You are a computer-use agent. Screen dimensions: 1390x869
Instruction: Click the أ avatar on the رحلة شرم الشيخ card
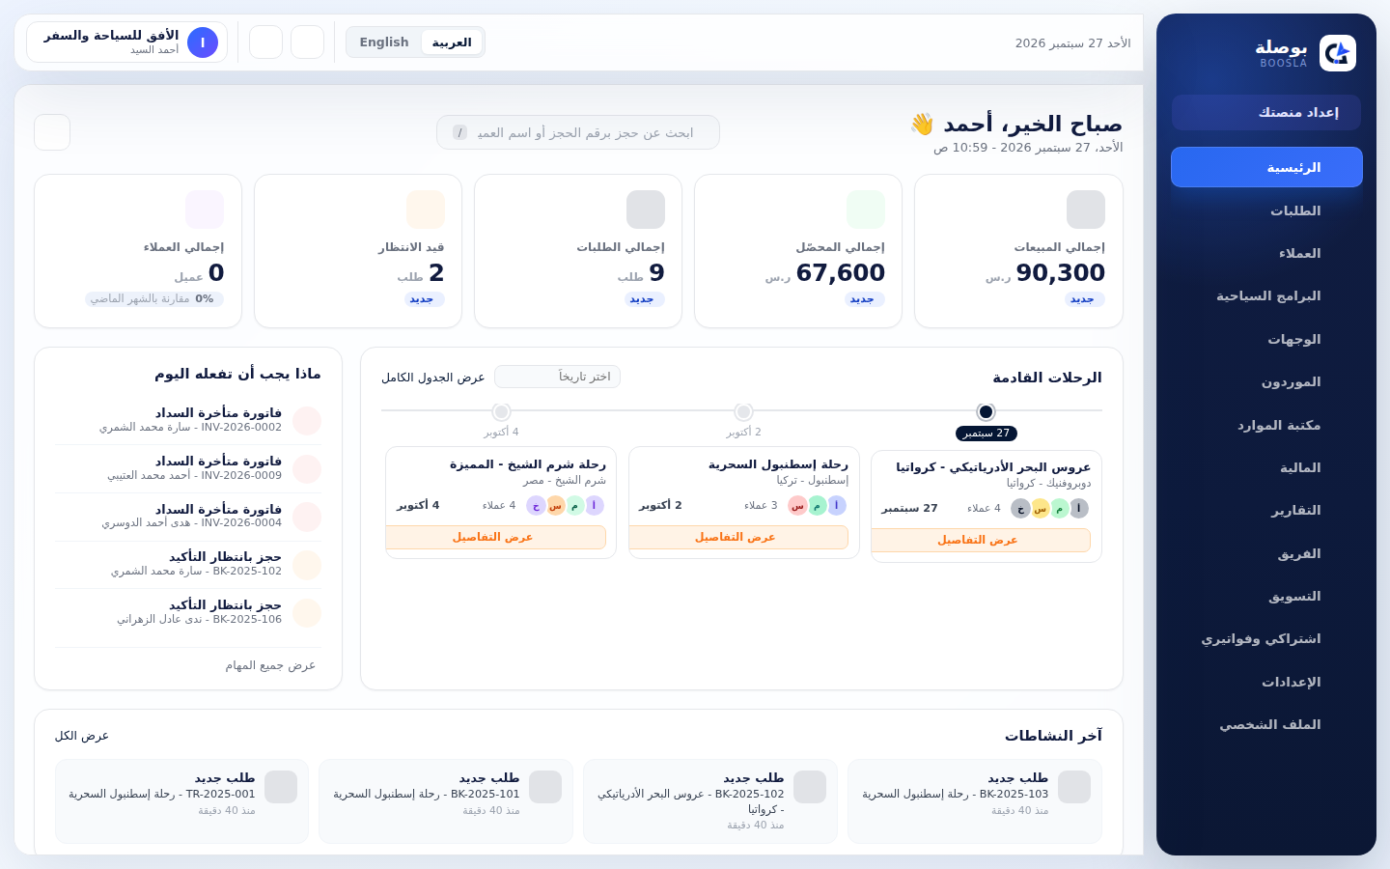[x=594, y=505]
